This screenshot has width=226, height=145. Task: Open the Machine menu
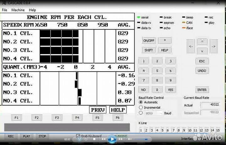point(18,10)
